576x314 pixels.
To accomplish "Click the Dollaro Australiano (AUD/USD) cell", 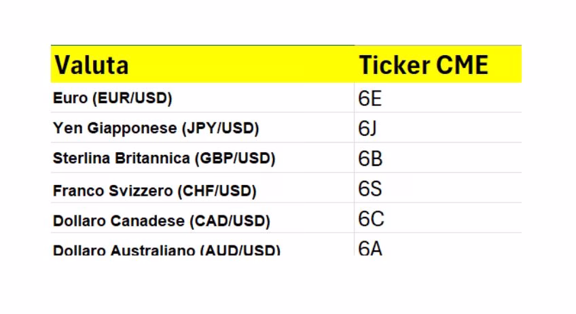I will click(202, 245).
